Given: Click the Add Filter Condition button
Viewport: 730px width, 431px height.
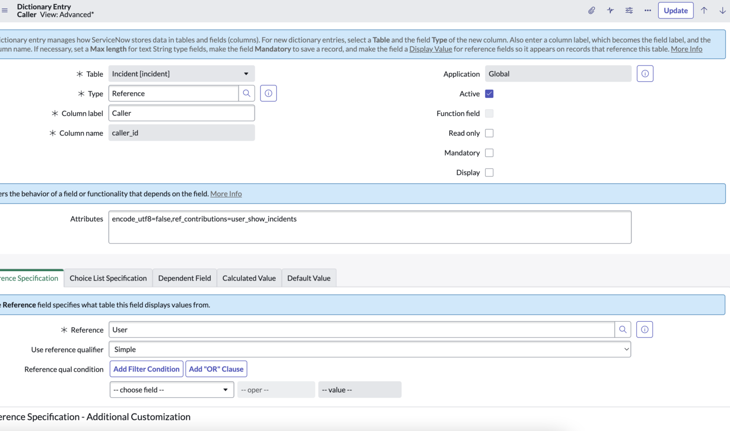Looking at the screenshot, I should (x=146, y=369).
